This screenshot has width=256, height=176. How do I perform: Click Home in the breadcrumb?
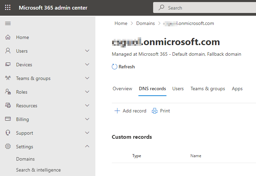(x=121, y=23)
